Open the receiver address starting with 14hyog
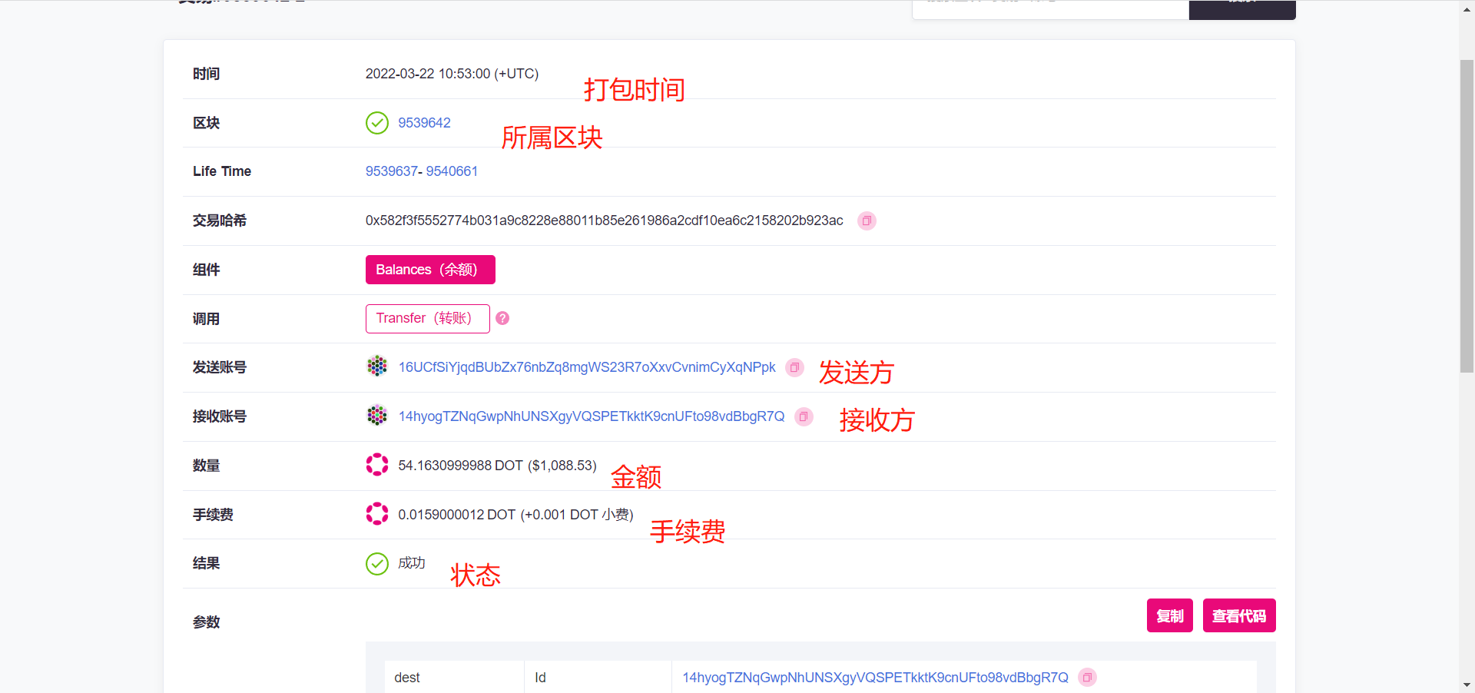1475x693 pixels. [x=592, y=416]
